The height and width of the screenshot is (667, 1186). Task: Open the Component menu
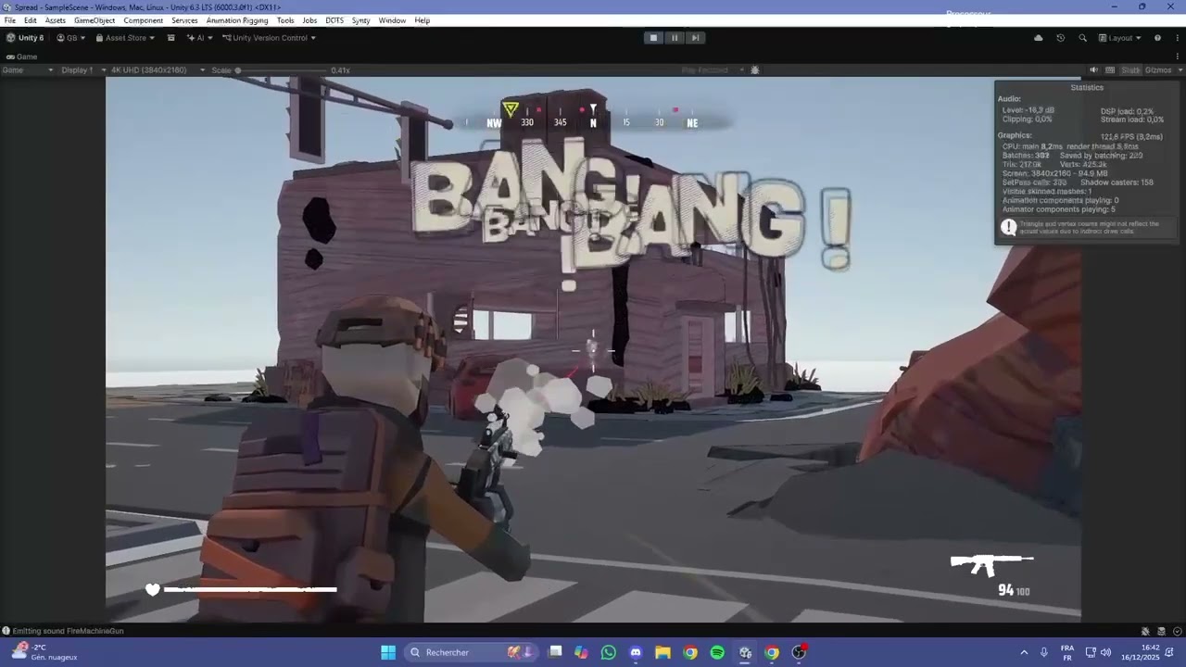pos(144,20)
